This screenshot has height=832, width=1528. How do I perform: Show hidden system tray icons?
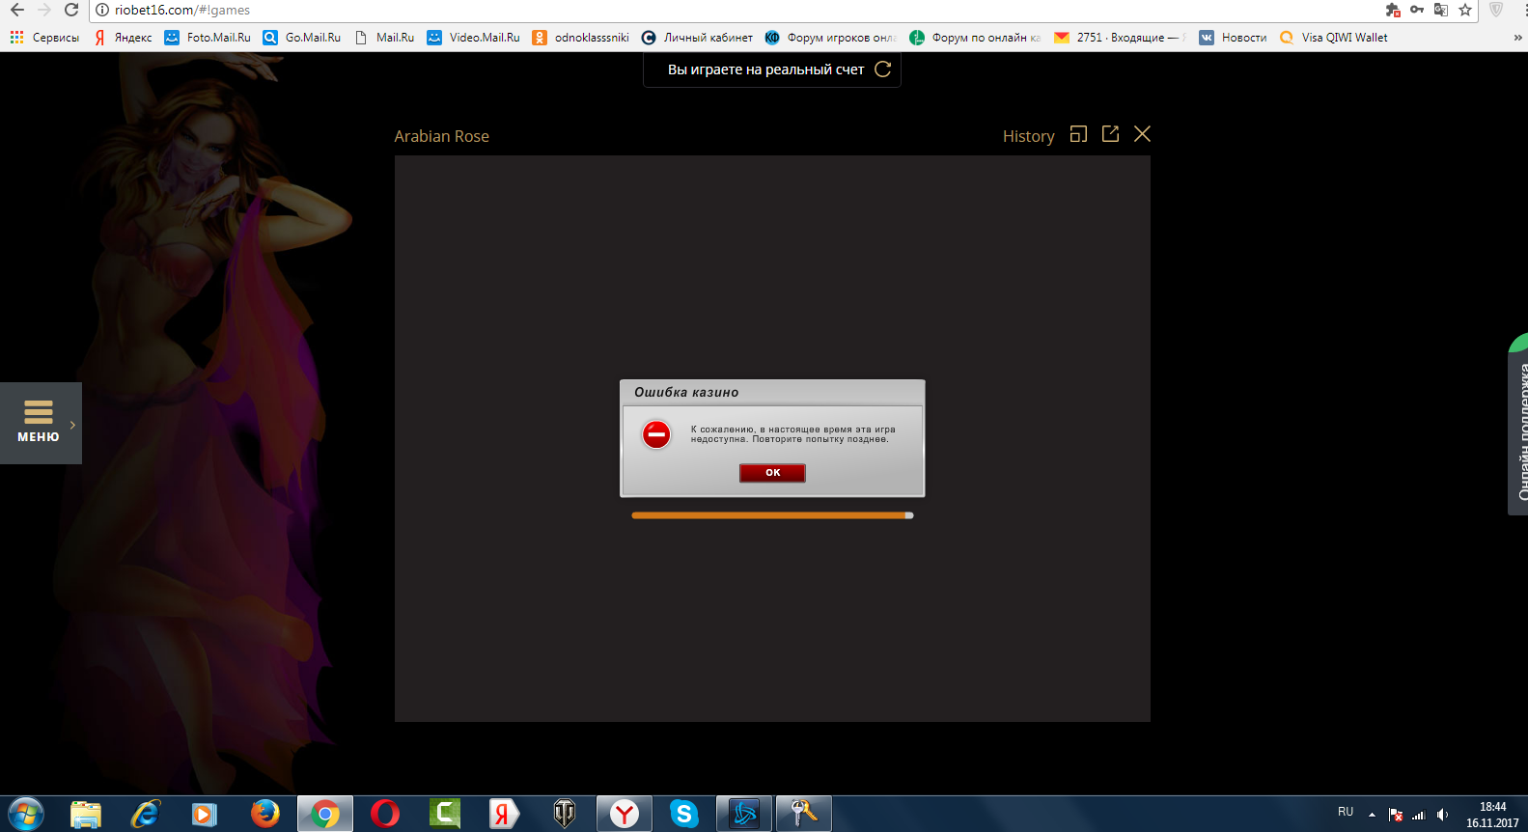1372,815
